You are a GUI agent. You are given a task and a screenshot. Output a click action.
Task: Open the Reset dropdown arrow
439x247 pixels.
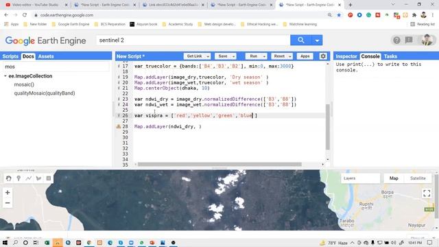click(x=290, y=56)
